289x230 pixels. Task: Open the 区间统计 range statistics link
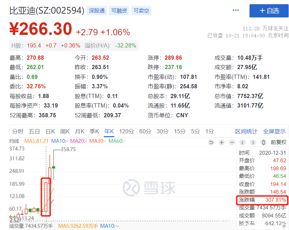(x=246, y=132)
